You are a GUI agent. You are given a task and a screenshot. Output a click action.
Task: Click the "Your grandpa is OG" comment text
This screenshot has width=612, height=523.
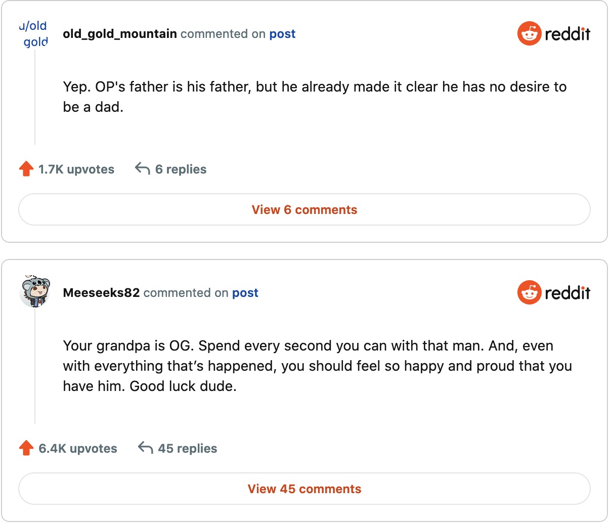pos(317,366)
